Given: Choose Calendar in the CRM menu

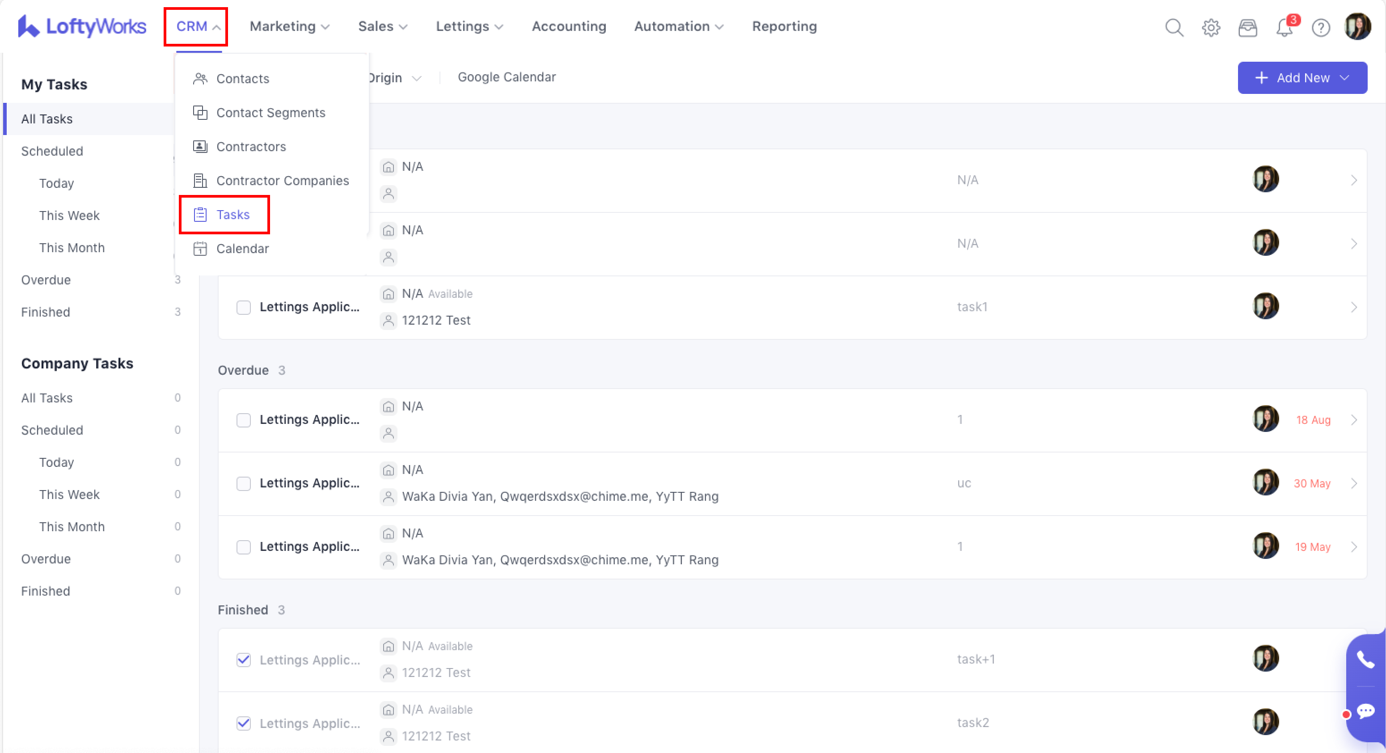Looking at the screenshot, I should click(242, 249).
